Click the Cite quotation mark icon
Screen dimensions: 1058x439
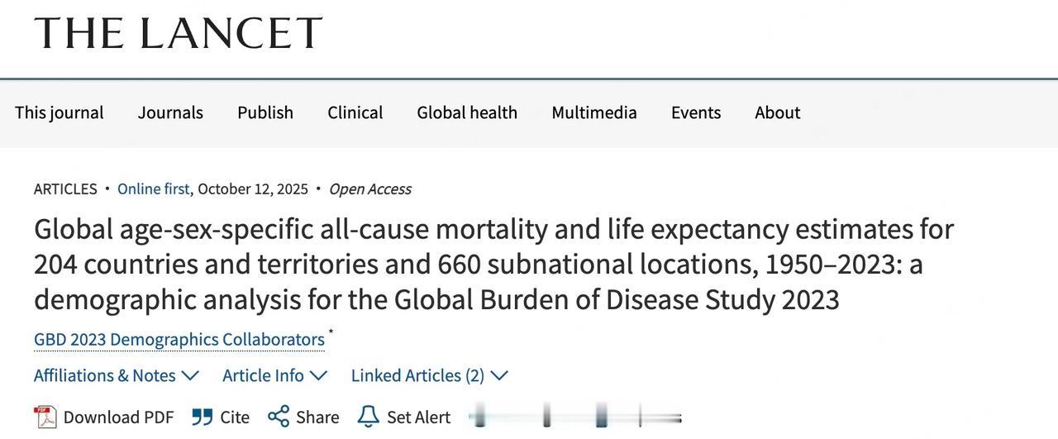point(203,418)
